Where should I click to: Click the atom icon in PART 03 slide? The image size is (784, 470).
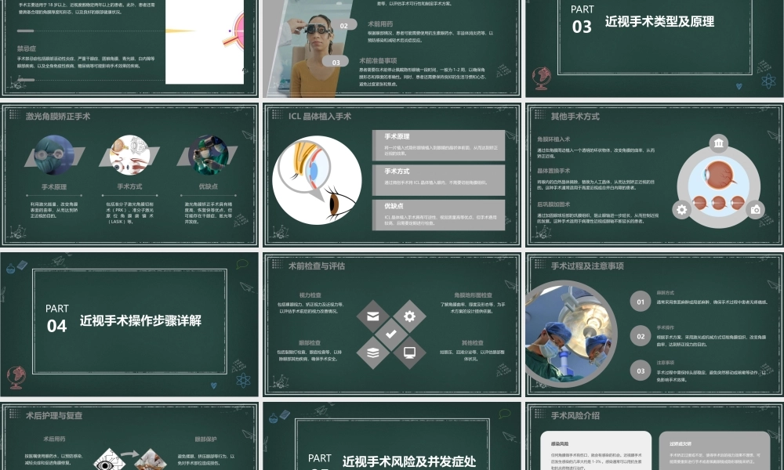(x=768, y=81)
